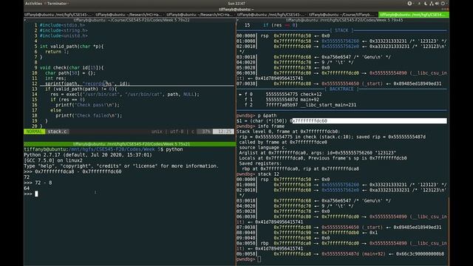Click the STACK section header in pwndbg
The image size is (473, 266).
coord(341,30)
